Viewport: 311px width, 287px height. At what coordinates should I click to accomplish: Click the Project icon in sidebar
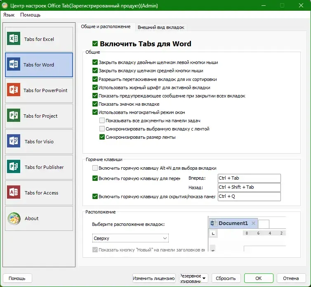(x=14, y=115)
